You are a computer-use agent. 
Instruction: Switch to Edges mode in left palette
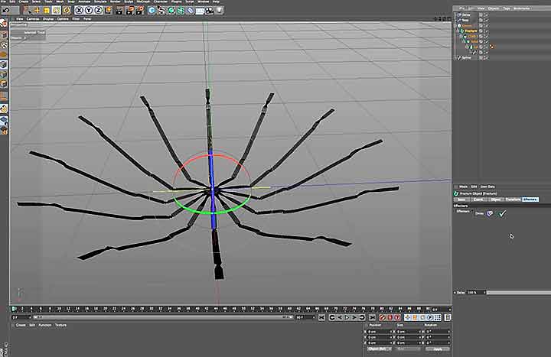pos(4,74)
